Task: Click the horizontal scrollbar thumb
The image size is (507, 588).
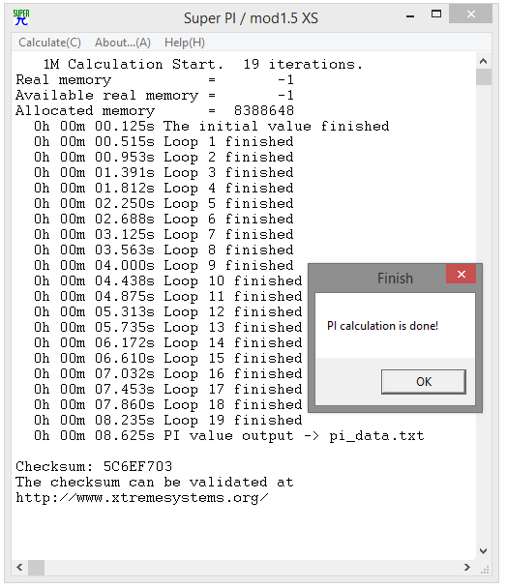Action: [37, 567]
